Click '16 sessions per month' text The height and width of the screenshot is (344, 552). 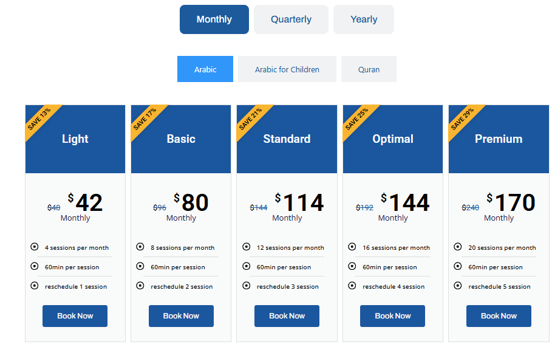click(397, 248)
